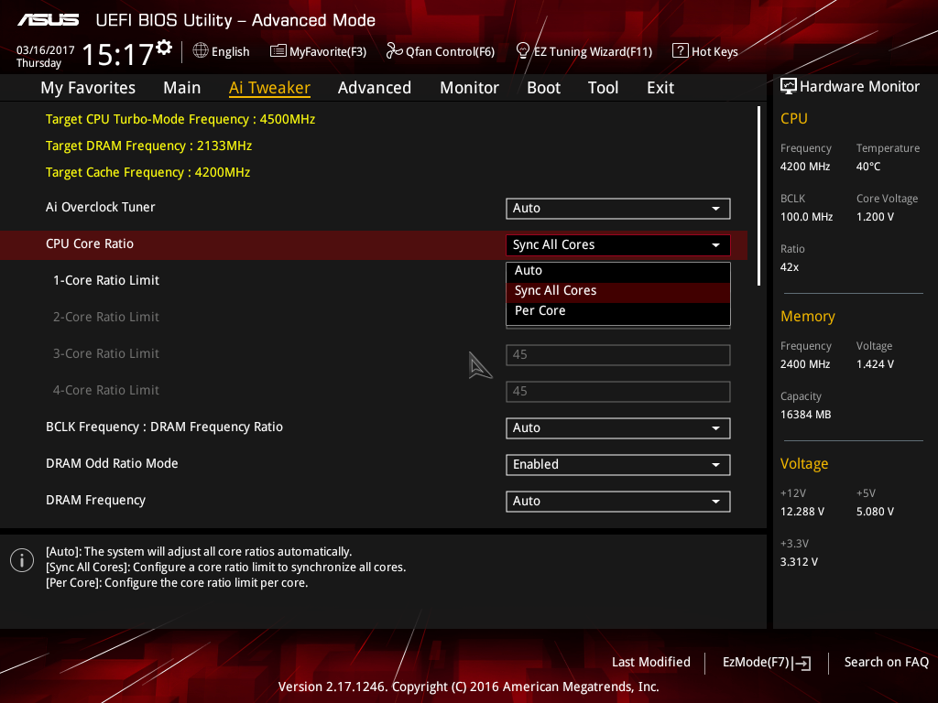The height and width of the screenshot is (703, 938).
Task: Open the DRAM Frequency dropdown
Action: tap(618, 501)
